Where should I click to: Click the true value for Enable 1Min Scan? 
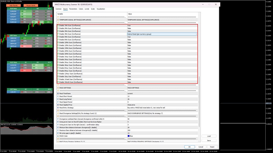coord(129,25)
